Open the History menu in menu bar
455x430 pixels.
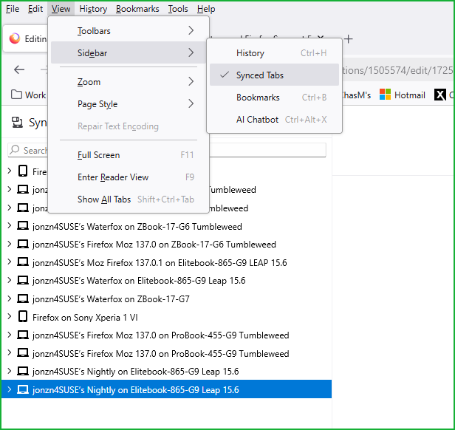point(93,9)
